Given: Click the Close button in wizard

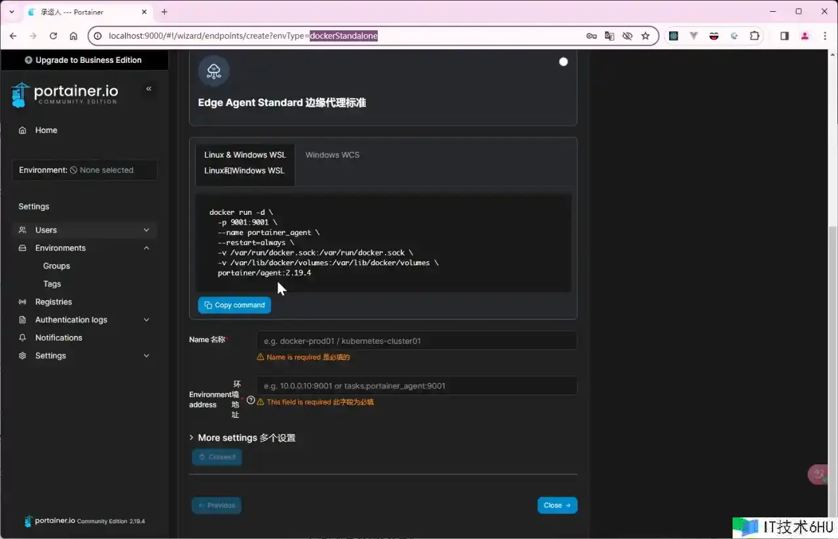Looking at the screenshot, I should click(557, 506).
